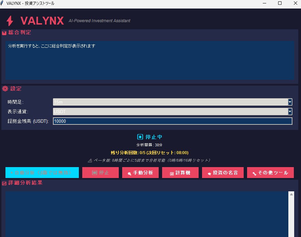The height and width of the screenshot is (237, 301).
Task: Click the 総合判定 heading text
Action: pos(19,32)
